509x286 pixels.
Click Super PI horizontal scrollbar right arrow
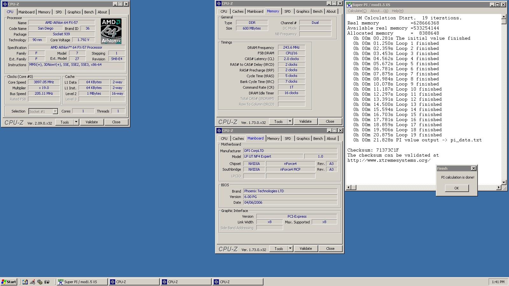(499, 187)
